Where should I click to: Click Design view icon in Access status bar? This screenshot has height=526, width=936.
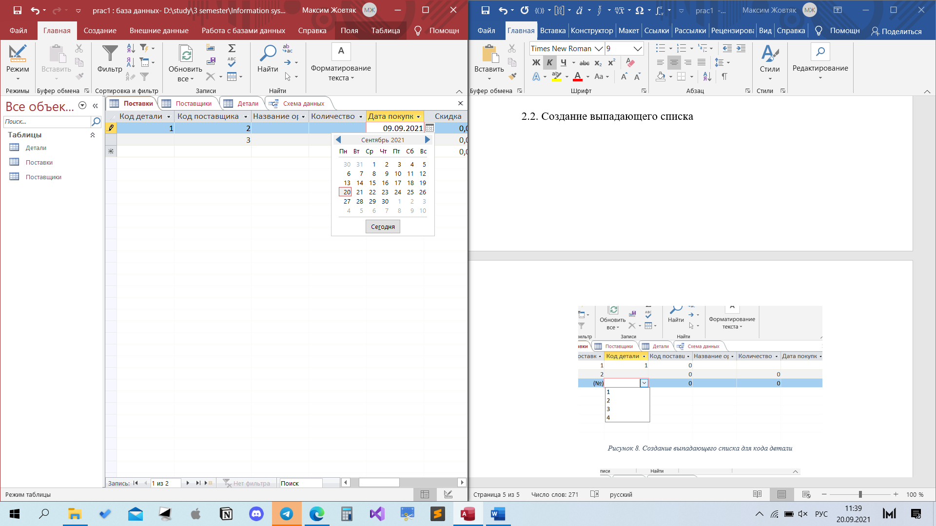(x=448, y=494)
